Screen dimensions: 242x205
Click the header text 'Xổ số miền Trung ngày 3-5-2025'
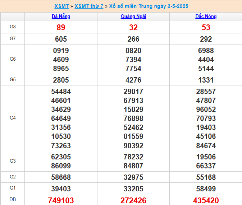click(x=149, y=6)
